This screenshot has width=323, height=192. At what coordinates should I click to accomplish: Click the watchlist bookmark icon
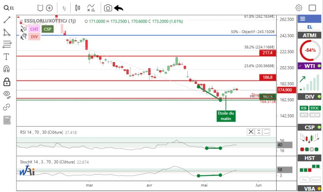[40, 8]
